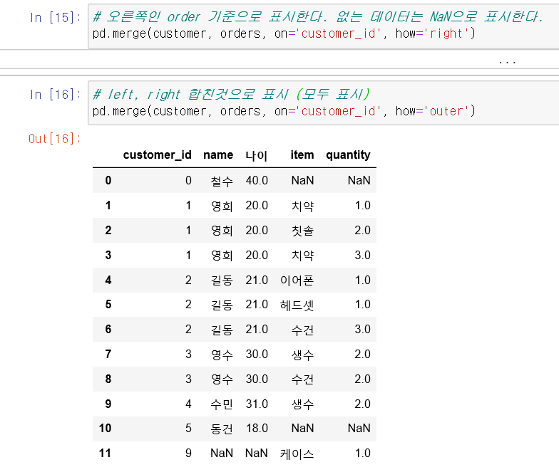Click the 철수 name cell in row 0
The image size is (559, 472).
(x=222, y=181)
